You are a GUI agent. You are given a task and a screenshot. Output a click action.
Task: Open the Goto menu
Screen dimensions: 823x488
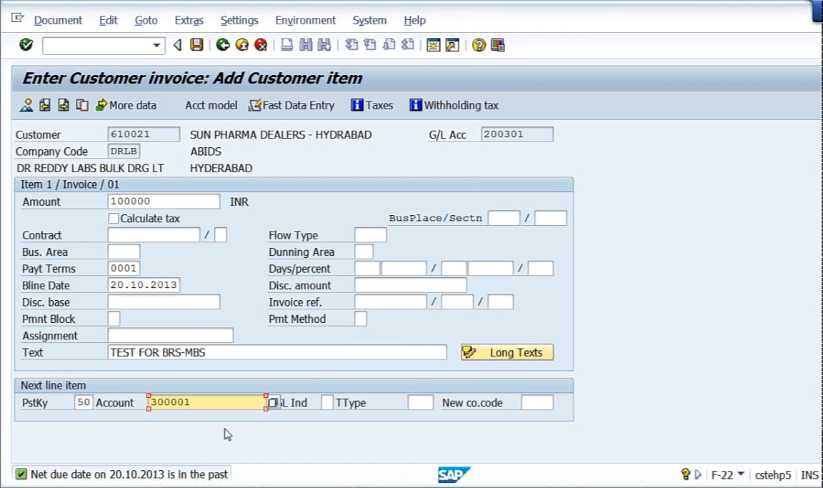coord(146,21)
